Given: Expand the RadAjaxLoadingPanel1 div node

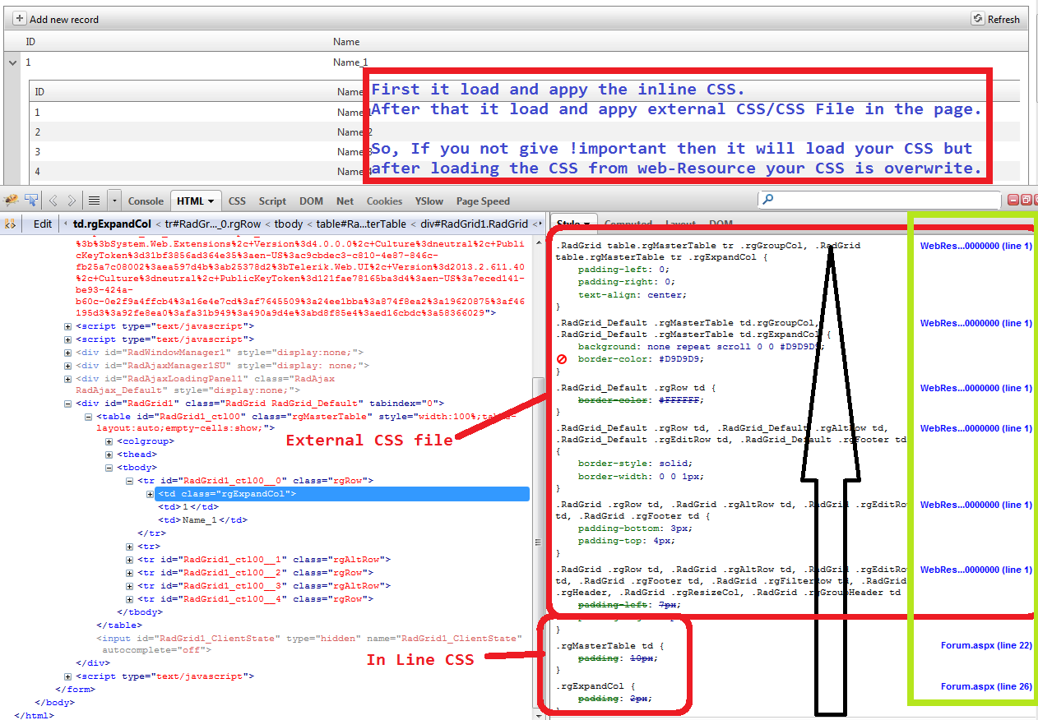Looking at the screenshot, I should tap(68, 379).
